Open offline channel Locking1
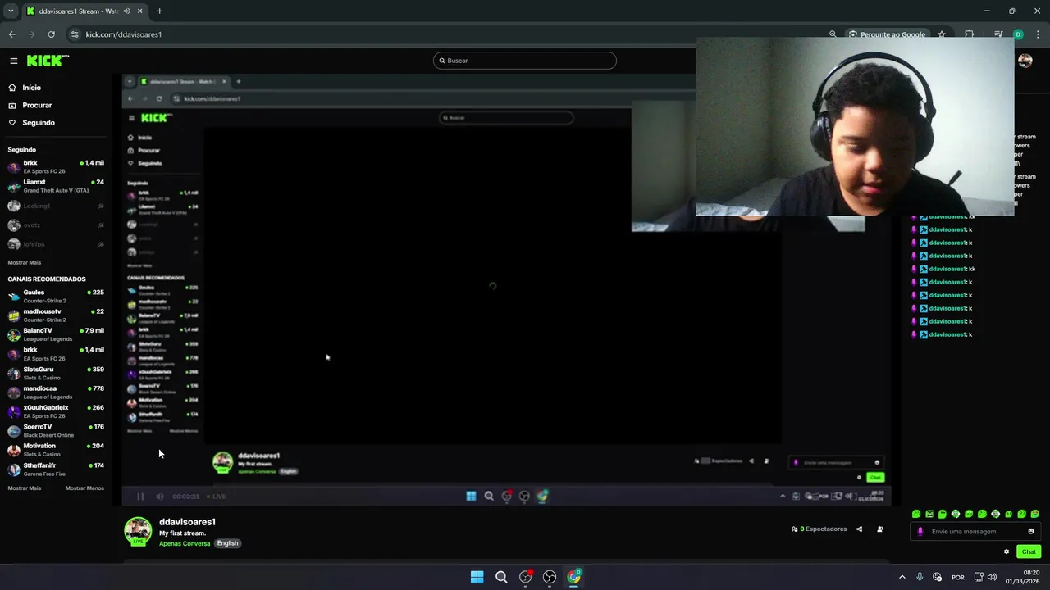The image size is (1050, 590). (x=56, y=206)
